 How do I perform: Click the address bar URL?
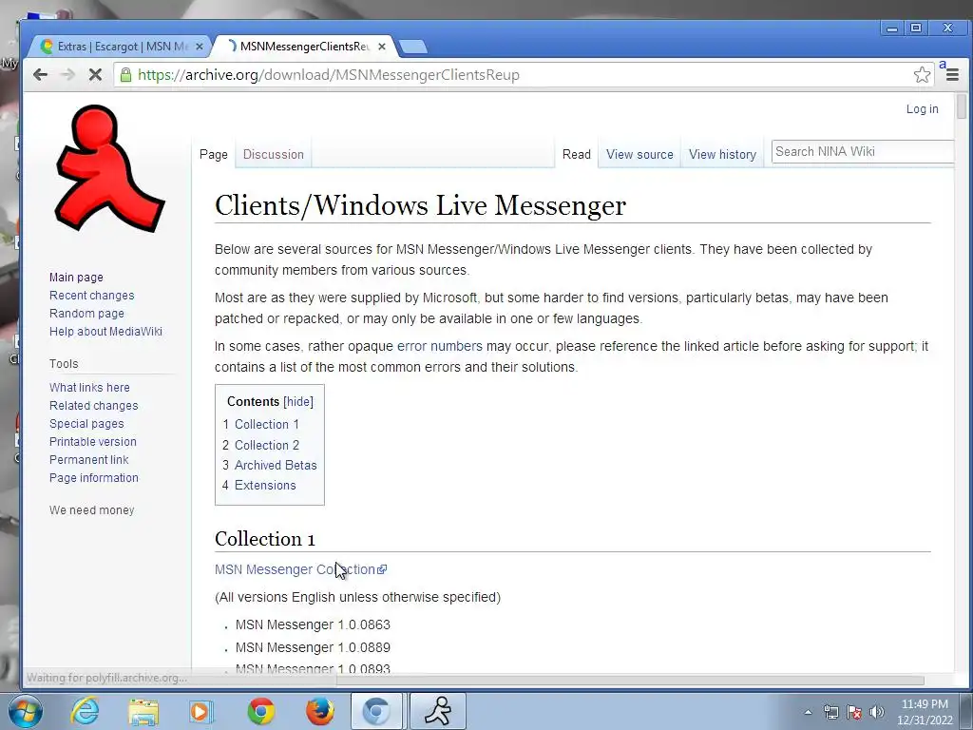328,75
